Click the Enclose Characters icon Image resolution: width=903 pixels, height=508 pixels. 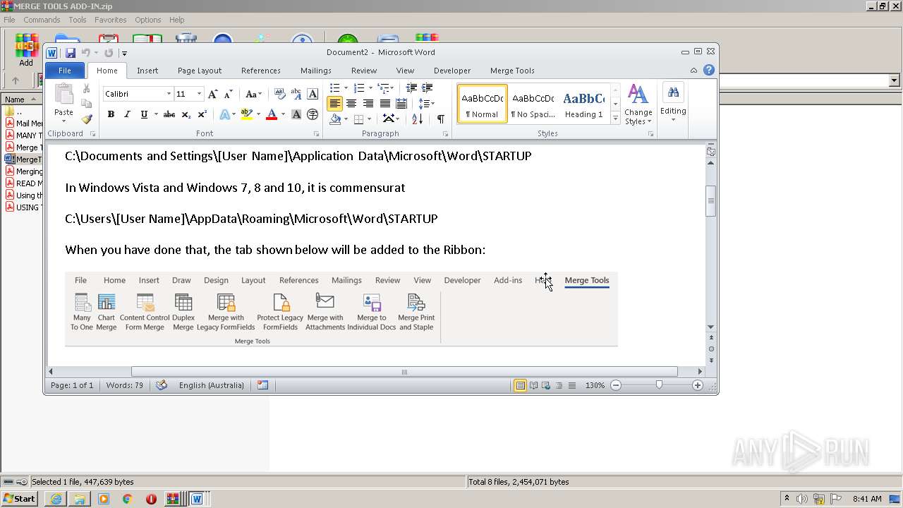(313, 114)
